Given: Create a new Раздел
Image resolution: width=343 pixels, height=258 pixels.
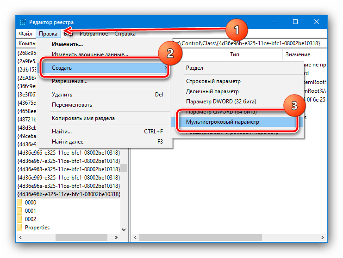Looking at the screenshot, I should pyautogui.click(x=237, y=68).
